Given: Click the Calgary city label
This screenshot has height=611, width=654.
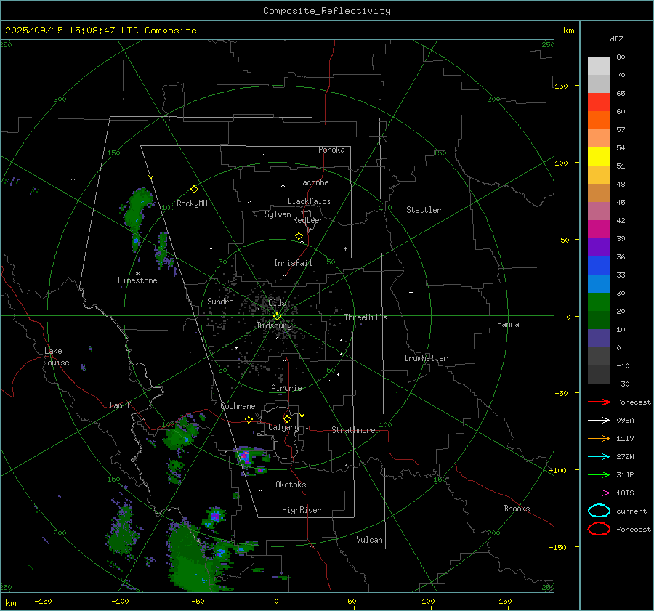Looking at the screenshot, I should [x=283, y=427].
